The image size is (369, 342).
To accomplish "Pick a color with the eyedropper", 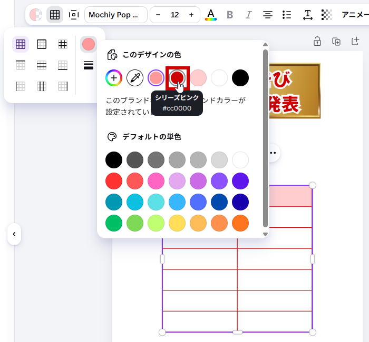I will (135, 78).
